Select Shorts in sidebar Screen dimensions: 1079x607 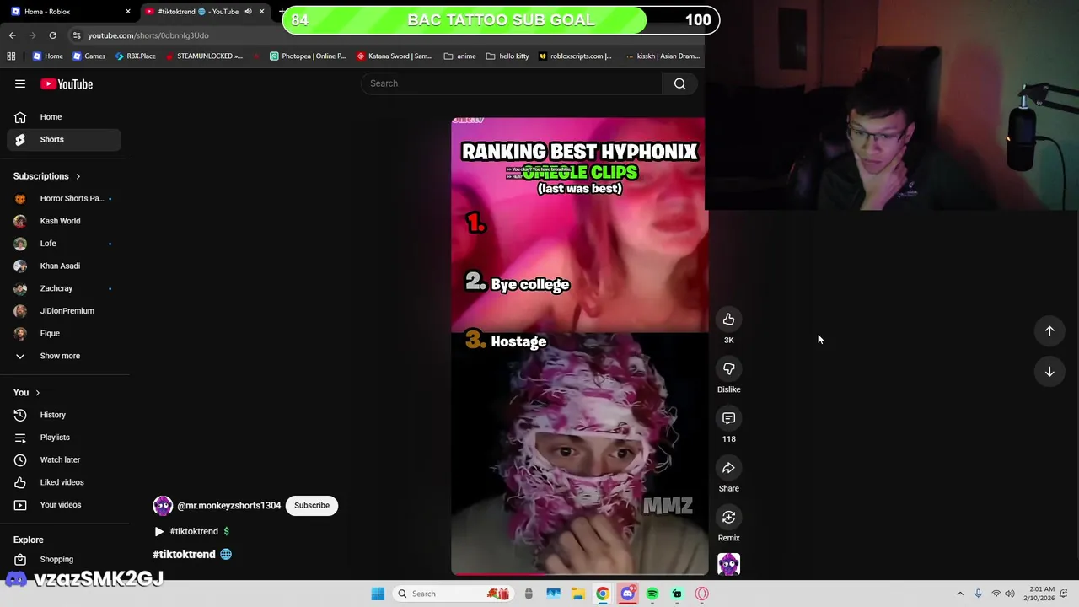pyautogui.click(x=64, y=139)
